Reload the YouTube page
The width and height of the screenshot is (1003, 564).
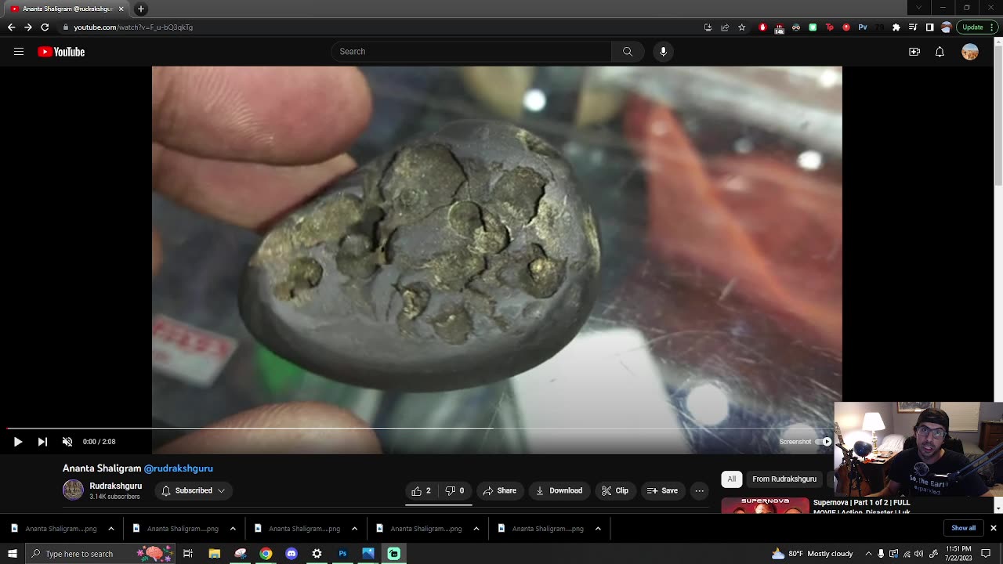[45, 27]
